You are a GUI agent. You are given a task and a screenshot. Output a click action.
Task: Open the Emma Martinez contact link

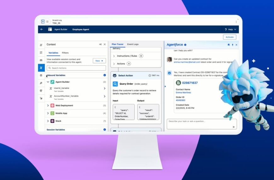pyautogui.click(x=183, y=93)
